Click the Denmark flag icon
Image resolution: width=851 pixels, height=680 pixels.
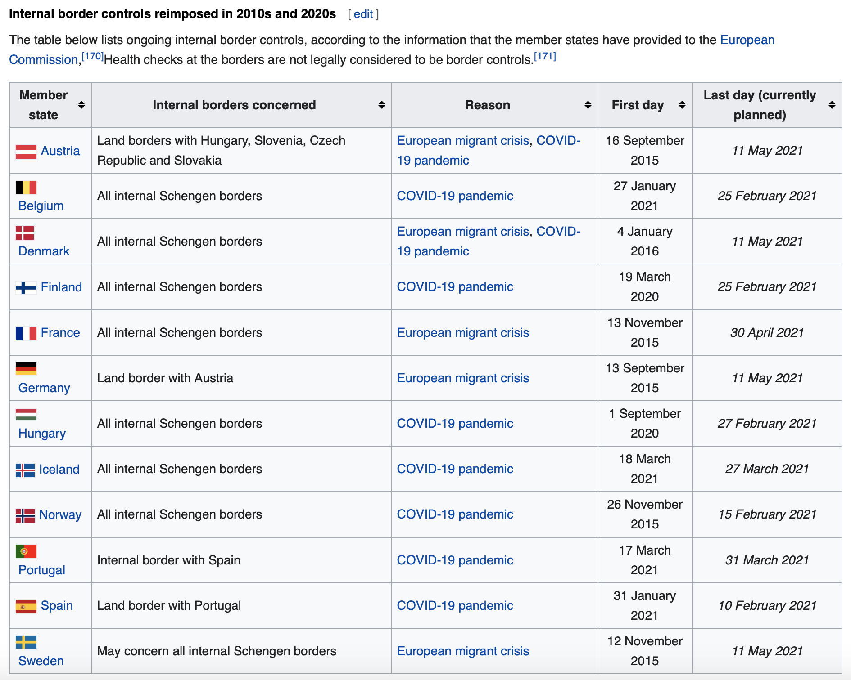(25, 233)
